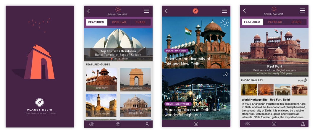Expand hamburger menu on day/night visit screen
Image resolution: width=315 pixels, height=134 pixels.
pos(224,11)
